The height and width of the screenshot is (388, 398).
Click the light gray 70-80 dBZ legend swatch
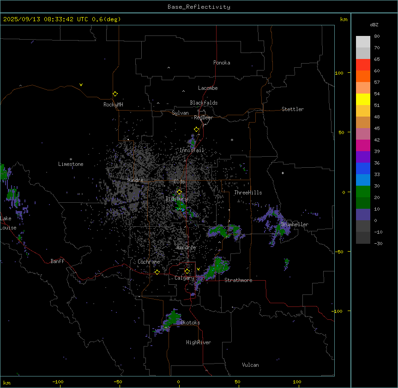(x=363, y=41)
